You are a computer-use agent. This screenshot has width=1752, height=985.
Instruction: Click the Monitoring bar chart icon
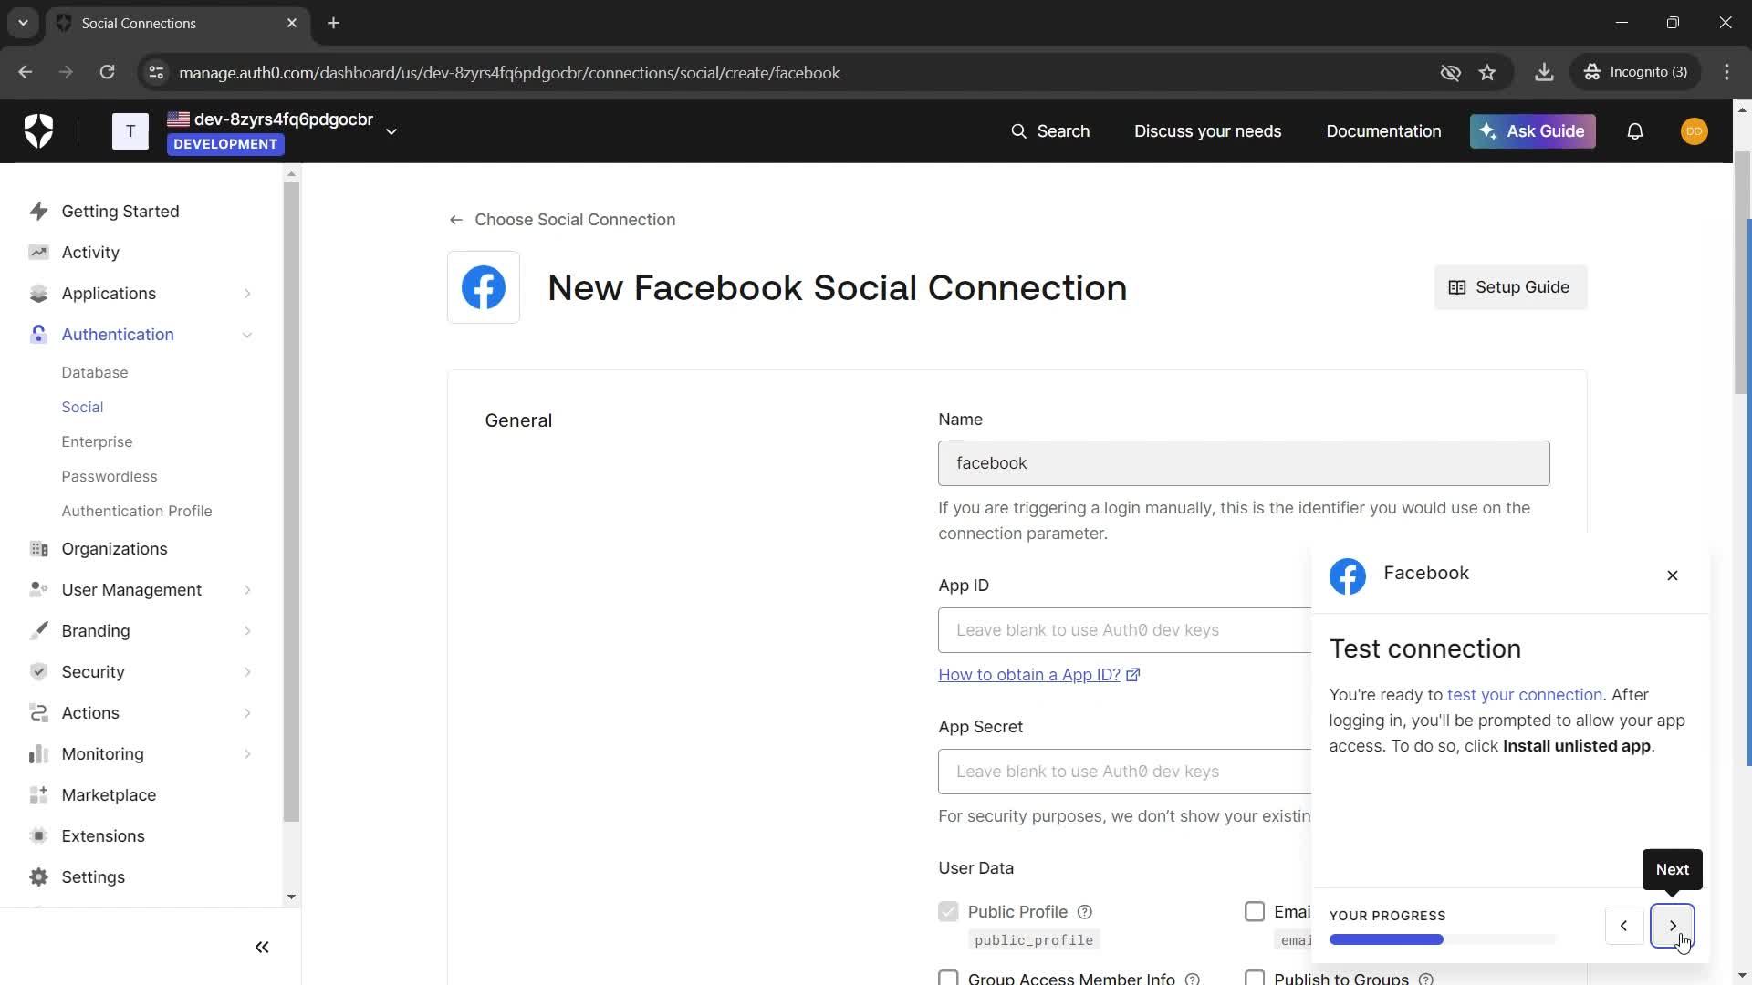[x=38, y=754]
